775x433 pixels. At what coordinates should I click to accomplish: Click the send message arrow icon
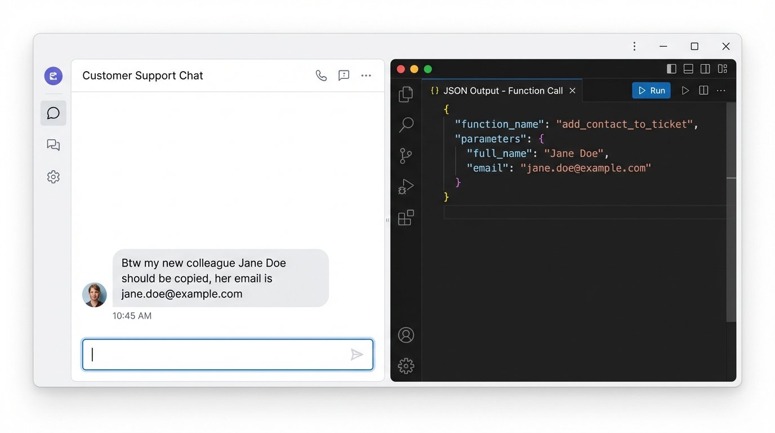(x=357, y=354)
